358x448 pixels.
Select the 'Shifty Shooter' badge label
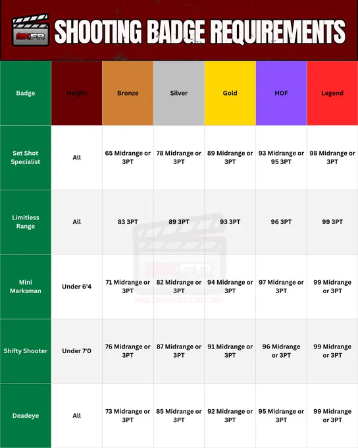point(26,351)
